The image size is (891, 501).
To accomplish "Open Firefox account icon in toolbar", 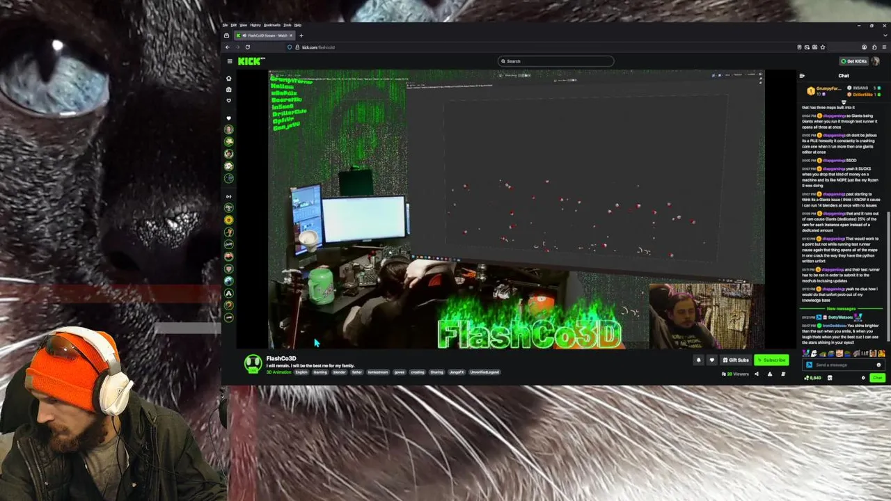I will 864,47.
